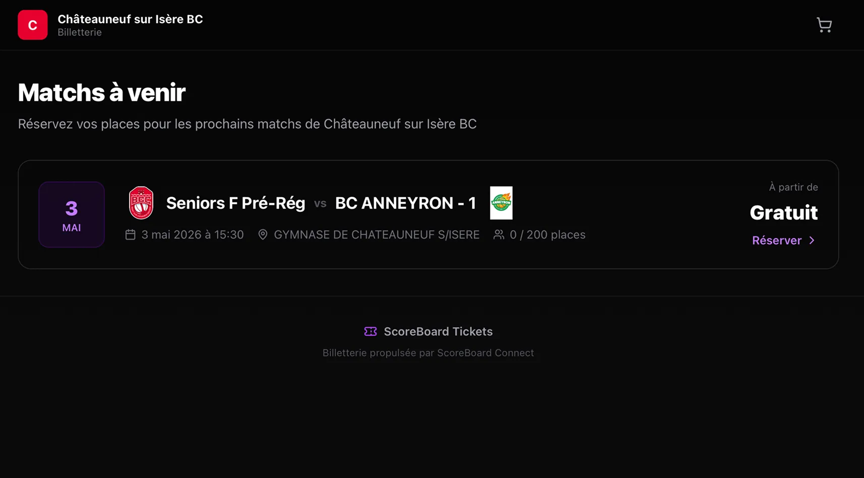Click the BCC home team crest
Viewport: 864px width, 478px height.
[141, 203]
